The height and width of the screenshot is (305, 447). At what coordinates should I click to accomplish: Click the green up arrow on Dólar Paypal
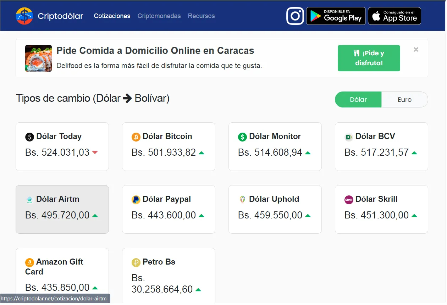[x=202, y=216]
